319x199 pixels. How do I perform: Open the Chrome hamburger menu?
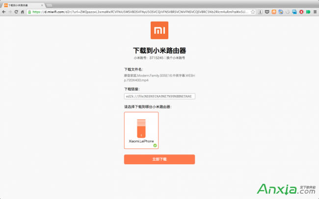315,11
